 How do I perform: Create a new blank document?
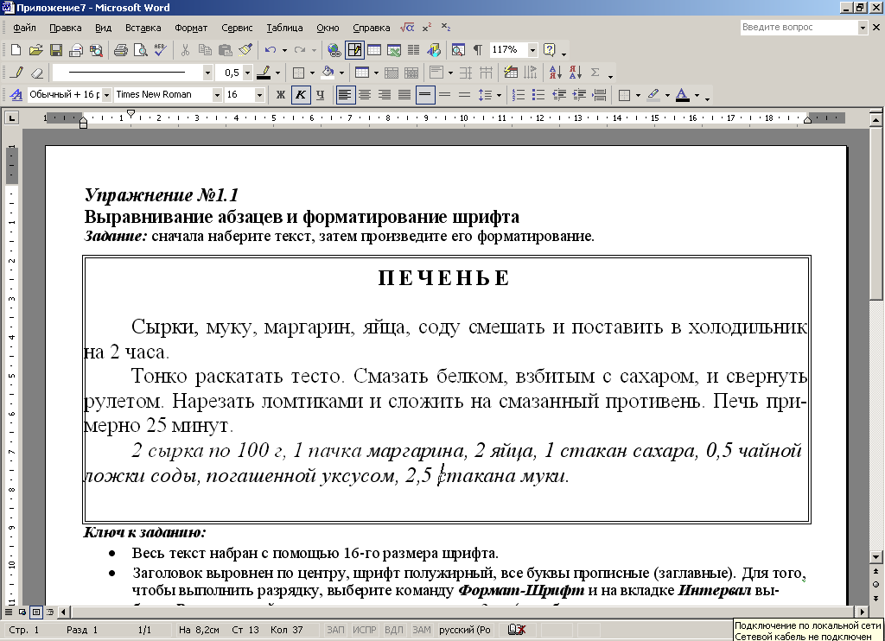tap(16, 50)
